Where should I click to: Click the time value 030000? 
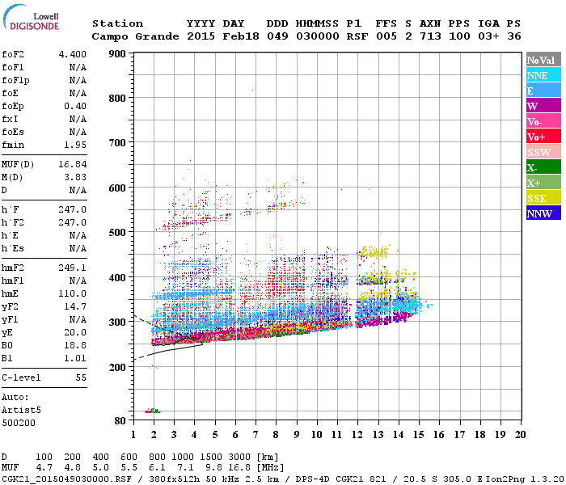click(318, 36)
